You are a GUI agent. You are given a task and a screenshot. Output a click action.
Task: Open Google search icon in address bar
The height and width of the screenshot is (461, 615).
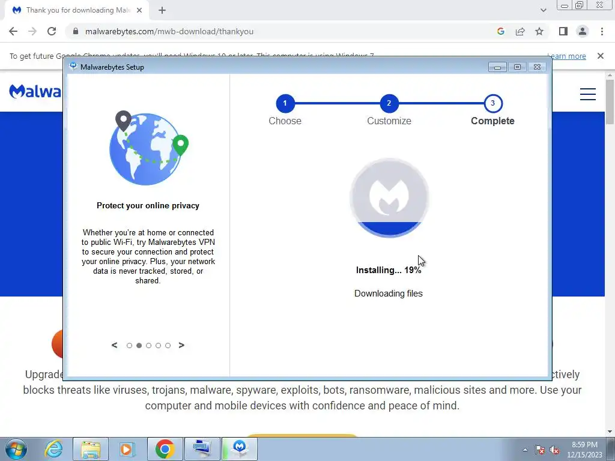(x=500, y=31)
